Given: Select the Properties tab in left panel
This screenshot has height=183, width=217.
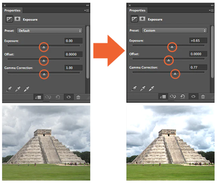Looking at the screenshot, I should tap(12, 10).
